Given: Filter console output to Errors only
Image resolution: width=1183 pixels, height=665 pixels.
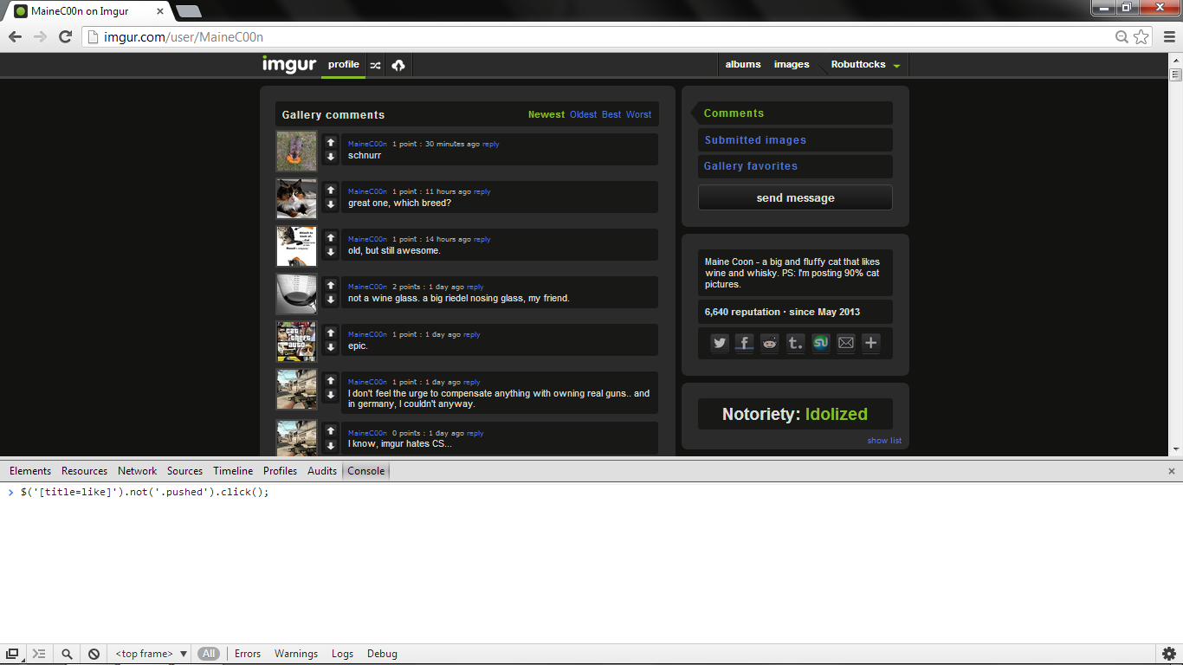Looking at the screenshot, I should (x=248, y=654).
